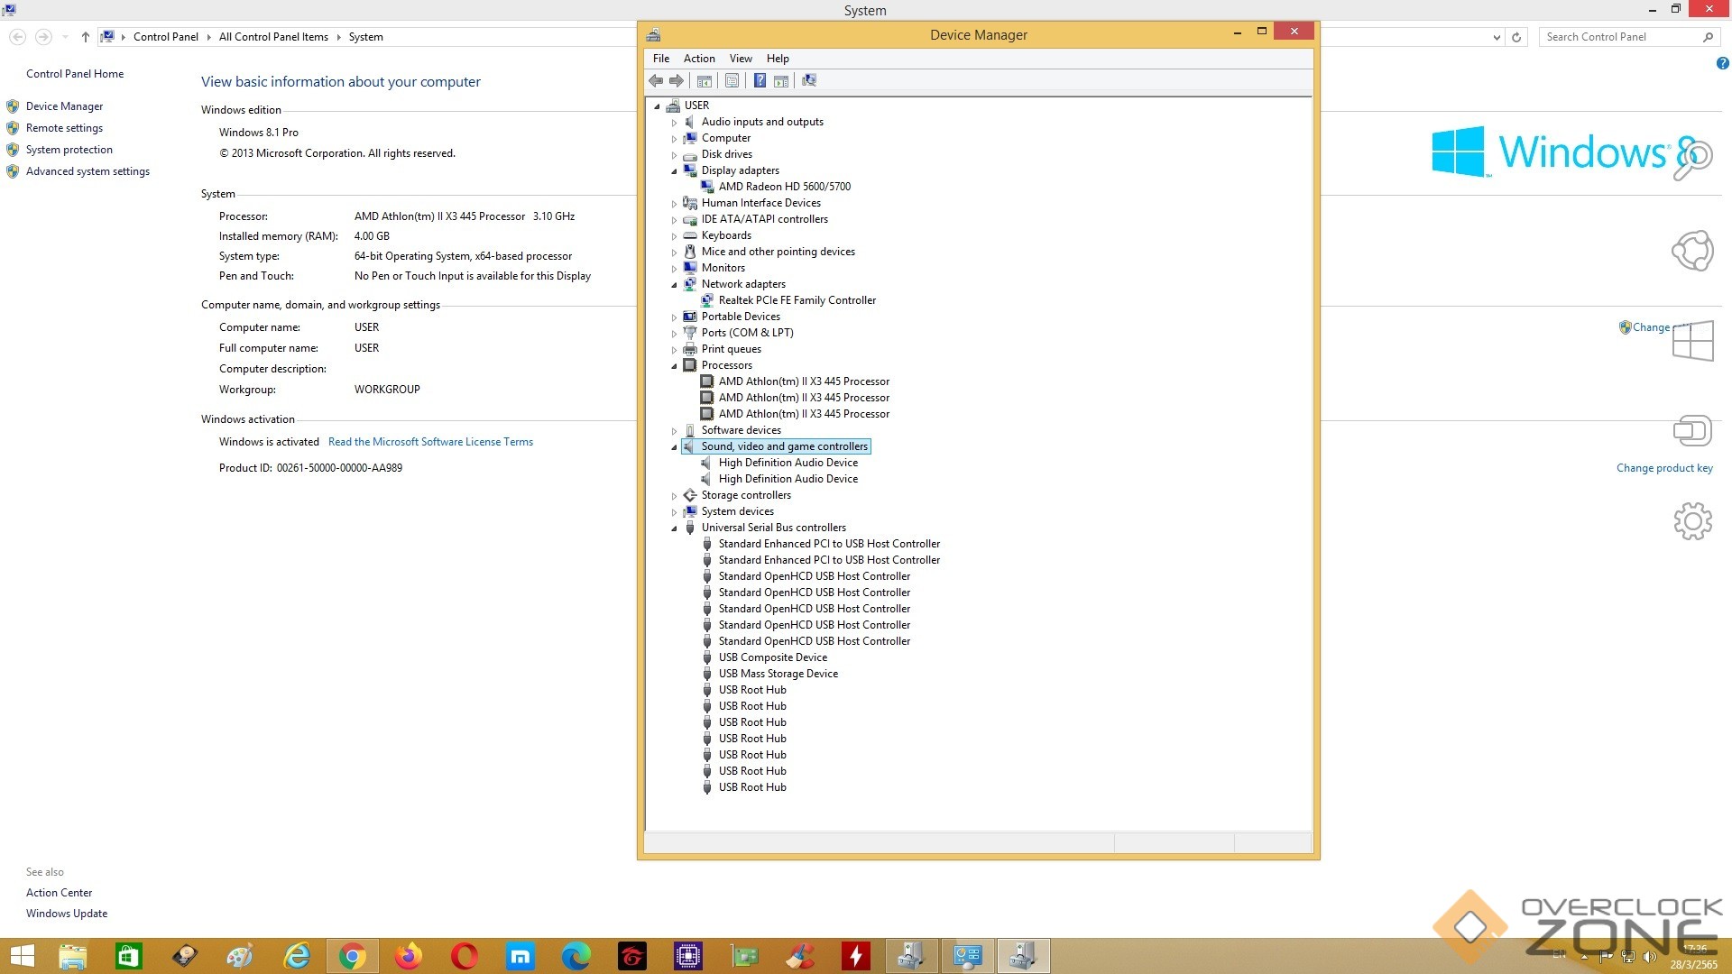Screen dimensions: 1732x974
Task: Click the Properties toolbar icon in Device Manager
Action: coord(732,81)
